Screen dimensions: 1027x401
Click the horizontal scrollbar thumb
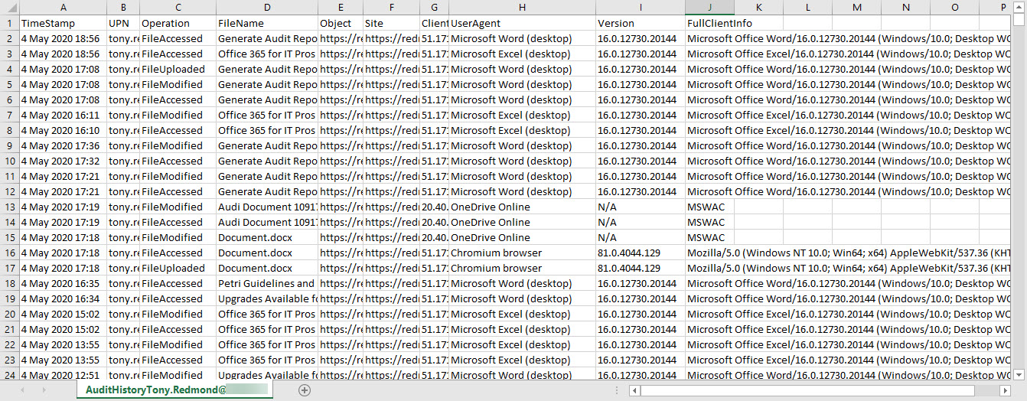click(x=808, y=390)
